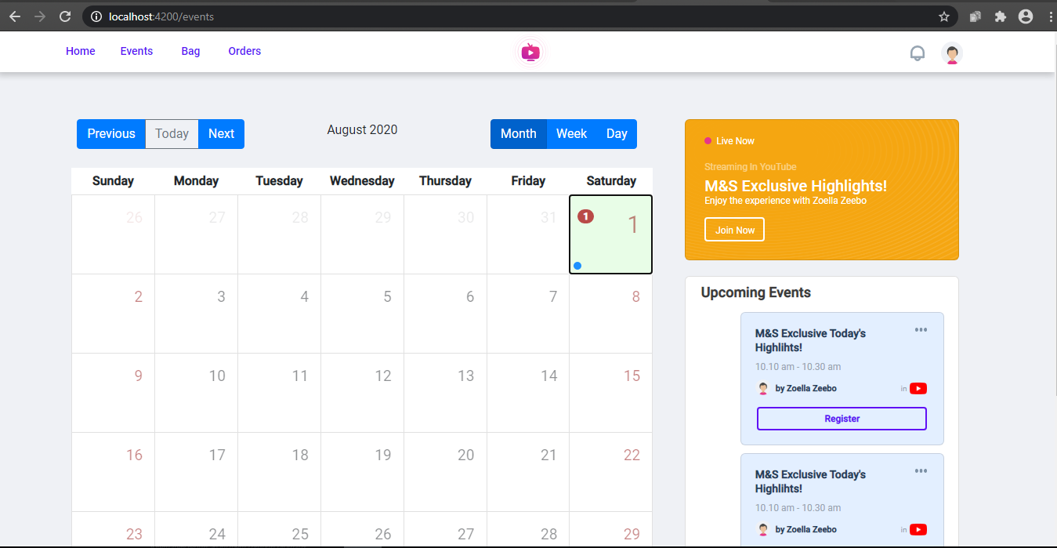Image resolution: width=1057 pixels, height=548 pixels.
Task: Open three-dot options on first upcoming event
Action: (x=921, y=330)
